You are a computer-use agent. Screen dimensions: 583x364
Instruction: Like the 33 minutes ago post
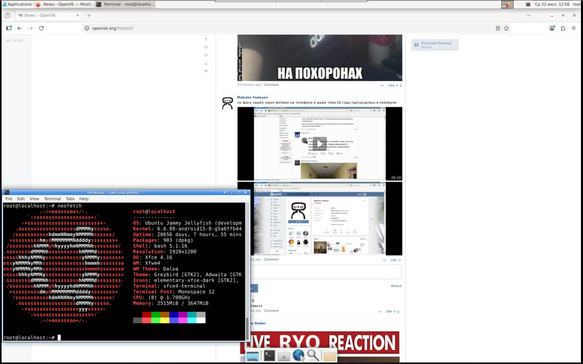pos(395,86)
